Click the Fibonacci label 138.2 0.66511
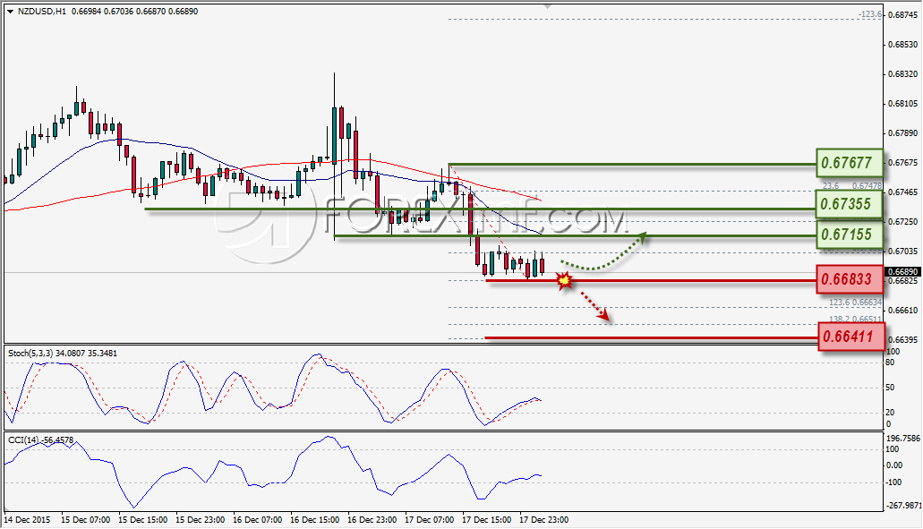Image resolution: width=923 pixels, height=529 pixels. coord(855,319)
